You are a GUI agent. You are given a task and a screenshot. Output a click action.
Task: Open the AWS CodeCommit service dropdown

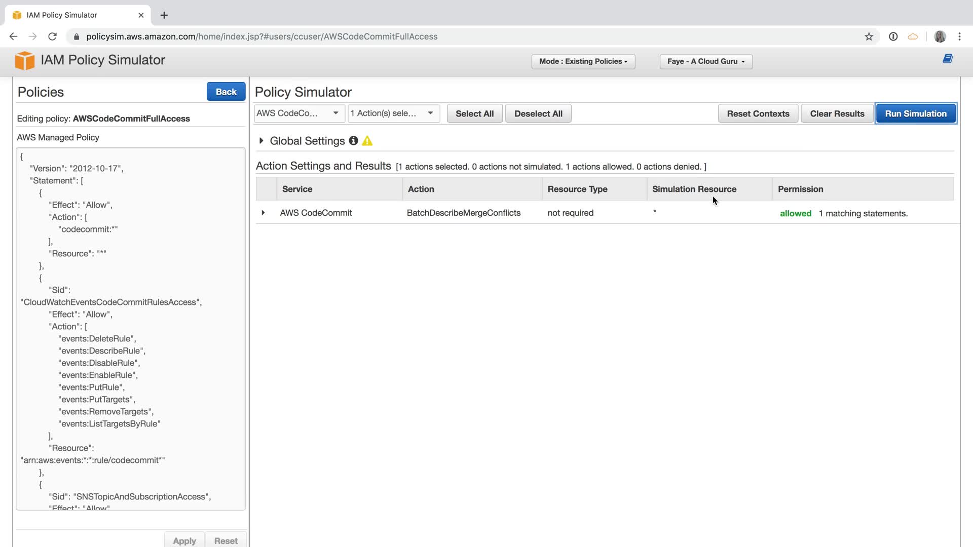pos(299,113)
